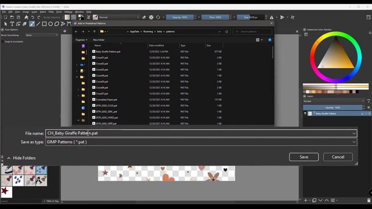372x209 pixels.
Task: Open the File menu
Action: (4, 12)
